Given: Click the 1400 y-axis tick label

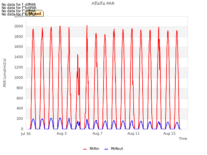Looking at the screenshot, I should pyautogui.click(x=19, y=57).
